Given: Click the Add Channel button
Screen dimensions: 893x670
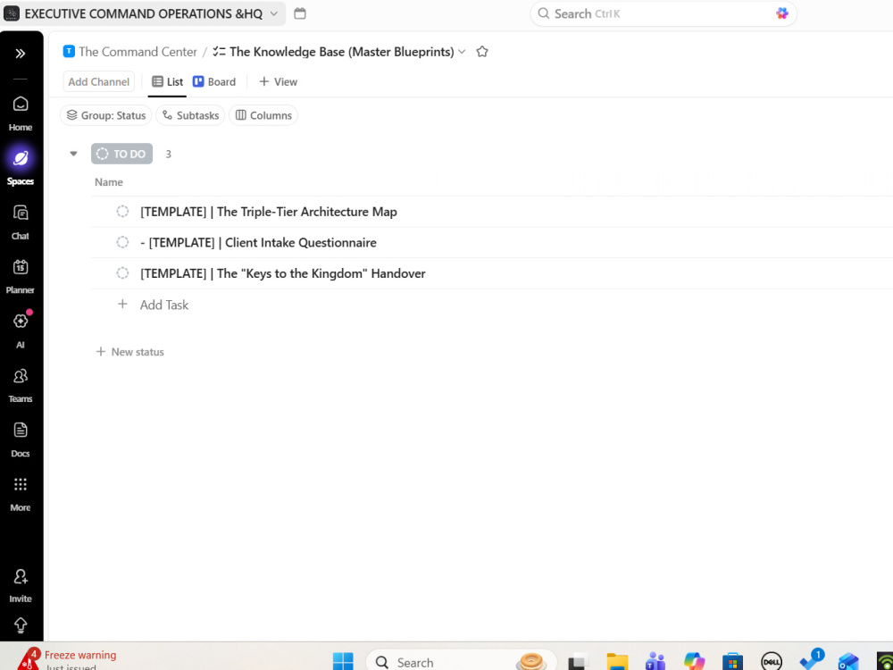Looking at the screenshot, I should tap(98, 82).
